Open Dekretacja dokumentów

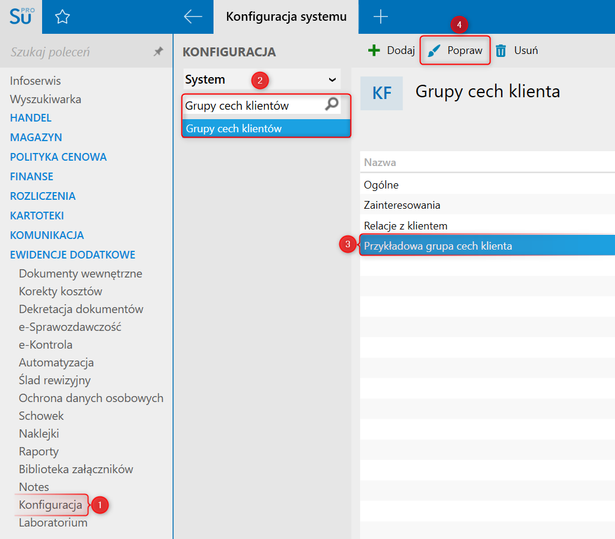pyautogui.click(x=81, y=309)
